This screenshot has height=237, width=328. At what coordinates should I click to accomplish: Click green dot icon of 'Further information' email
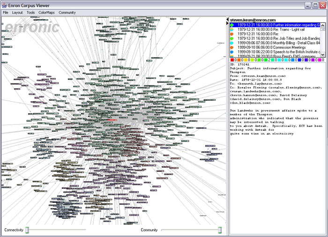(232, 25)
